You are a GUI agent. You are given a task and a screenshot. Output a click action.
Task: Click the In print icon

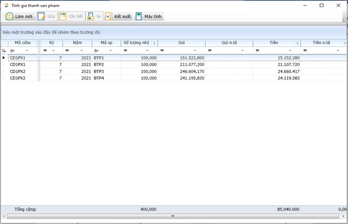(x=91, y=17)
